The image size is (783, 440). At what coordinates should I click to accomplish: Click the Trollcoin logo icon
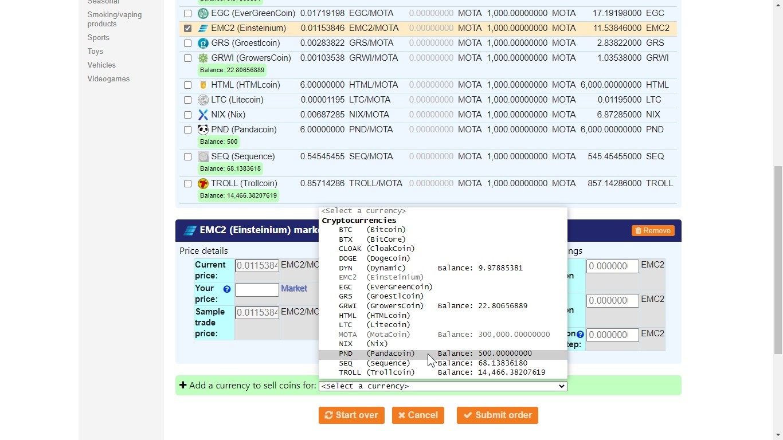[x=203, y=183]
